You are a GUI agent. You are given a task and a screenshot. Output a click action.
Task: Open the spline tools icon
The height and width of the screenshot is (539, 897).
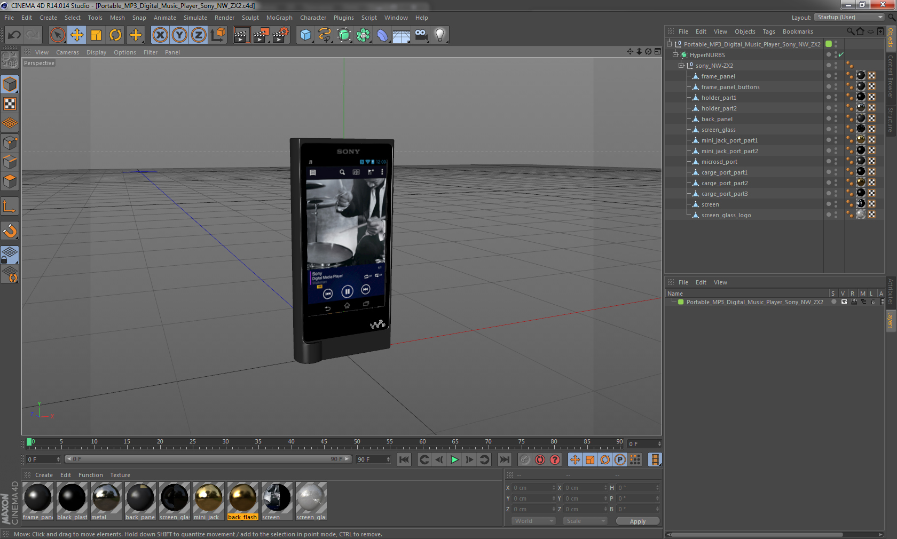pyautogui.click(x=325, y=35)
